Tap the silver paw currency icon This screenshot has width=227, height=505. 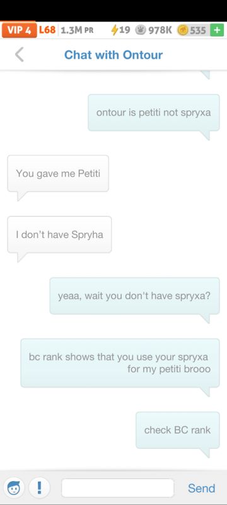point(140,30)
